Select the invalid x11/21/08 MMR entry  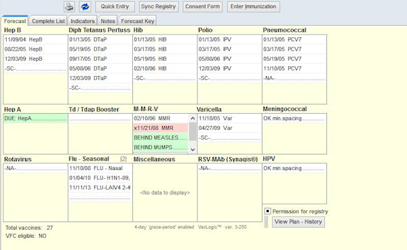(161, 128)
